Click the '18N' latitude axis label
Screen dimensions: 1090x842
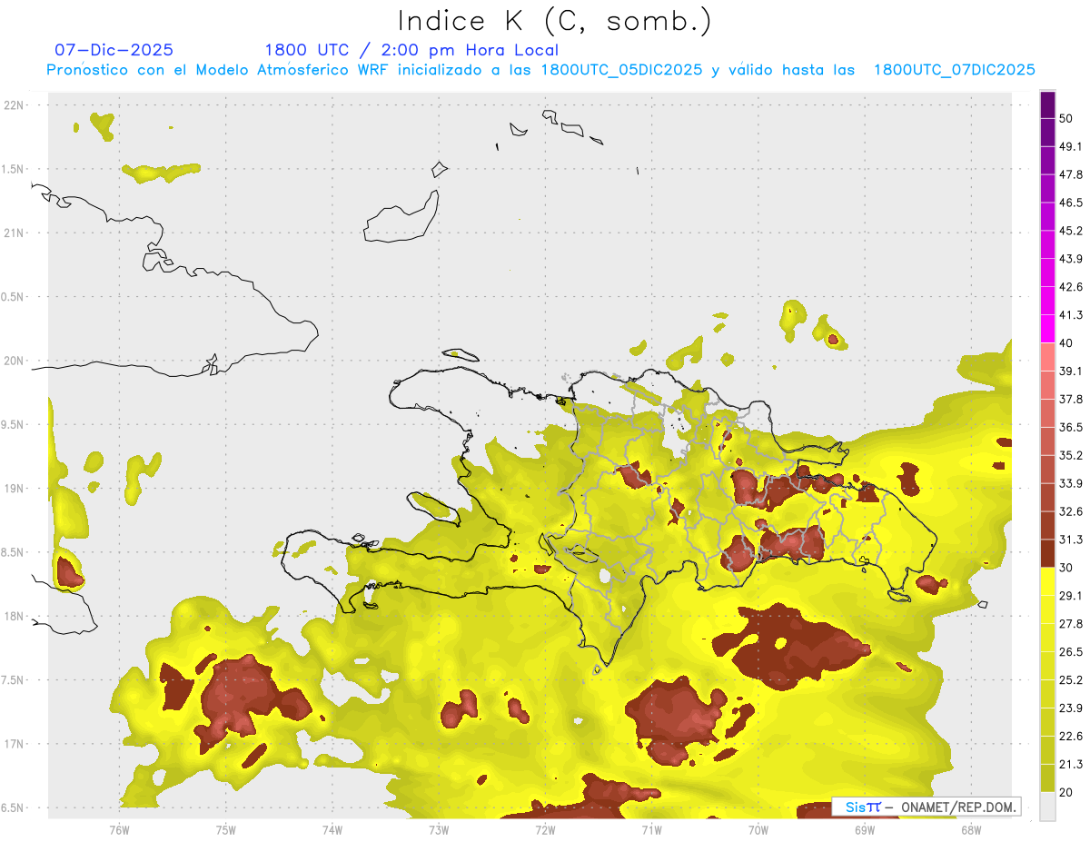pos(14,616)
